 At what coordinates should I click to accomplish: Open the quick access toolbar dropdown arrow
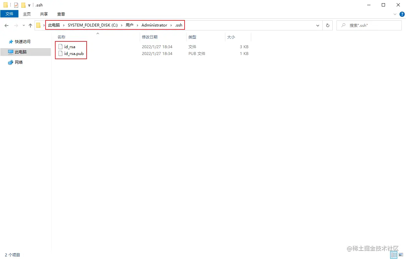pyautogui.click(x=29, y=5)
